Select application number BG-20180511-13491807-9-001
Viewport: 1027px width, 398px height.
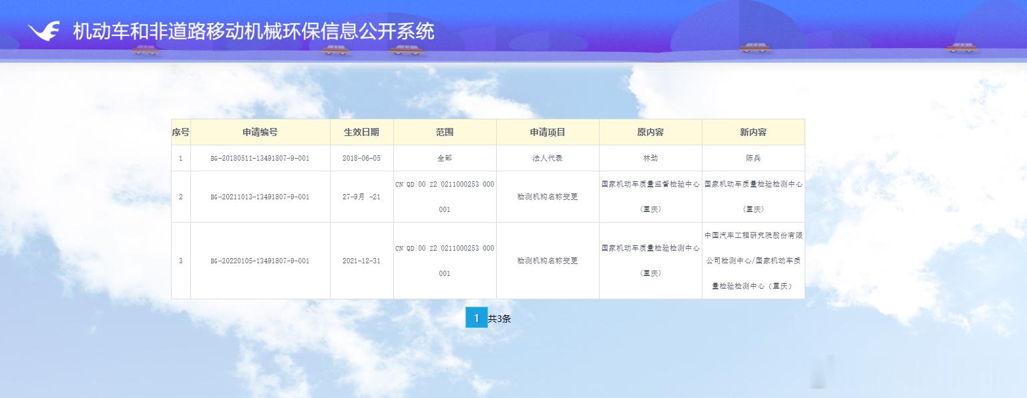pyautogui.click(x=260, y=159)
